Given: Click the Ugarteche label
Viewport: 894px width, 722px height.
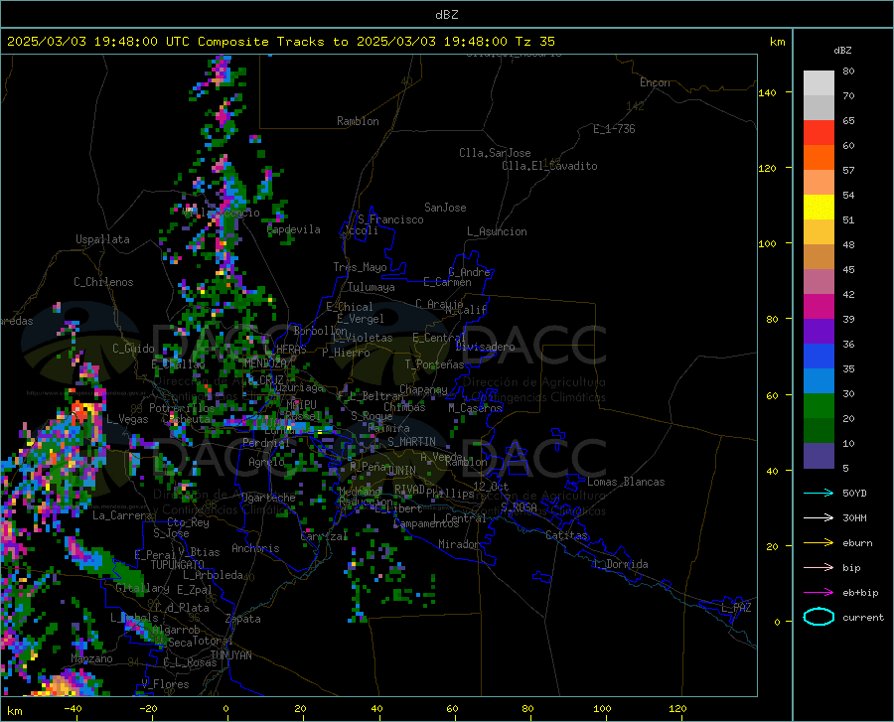Looking at the screenshot, I should coord(268,498).
